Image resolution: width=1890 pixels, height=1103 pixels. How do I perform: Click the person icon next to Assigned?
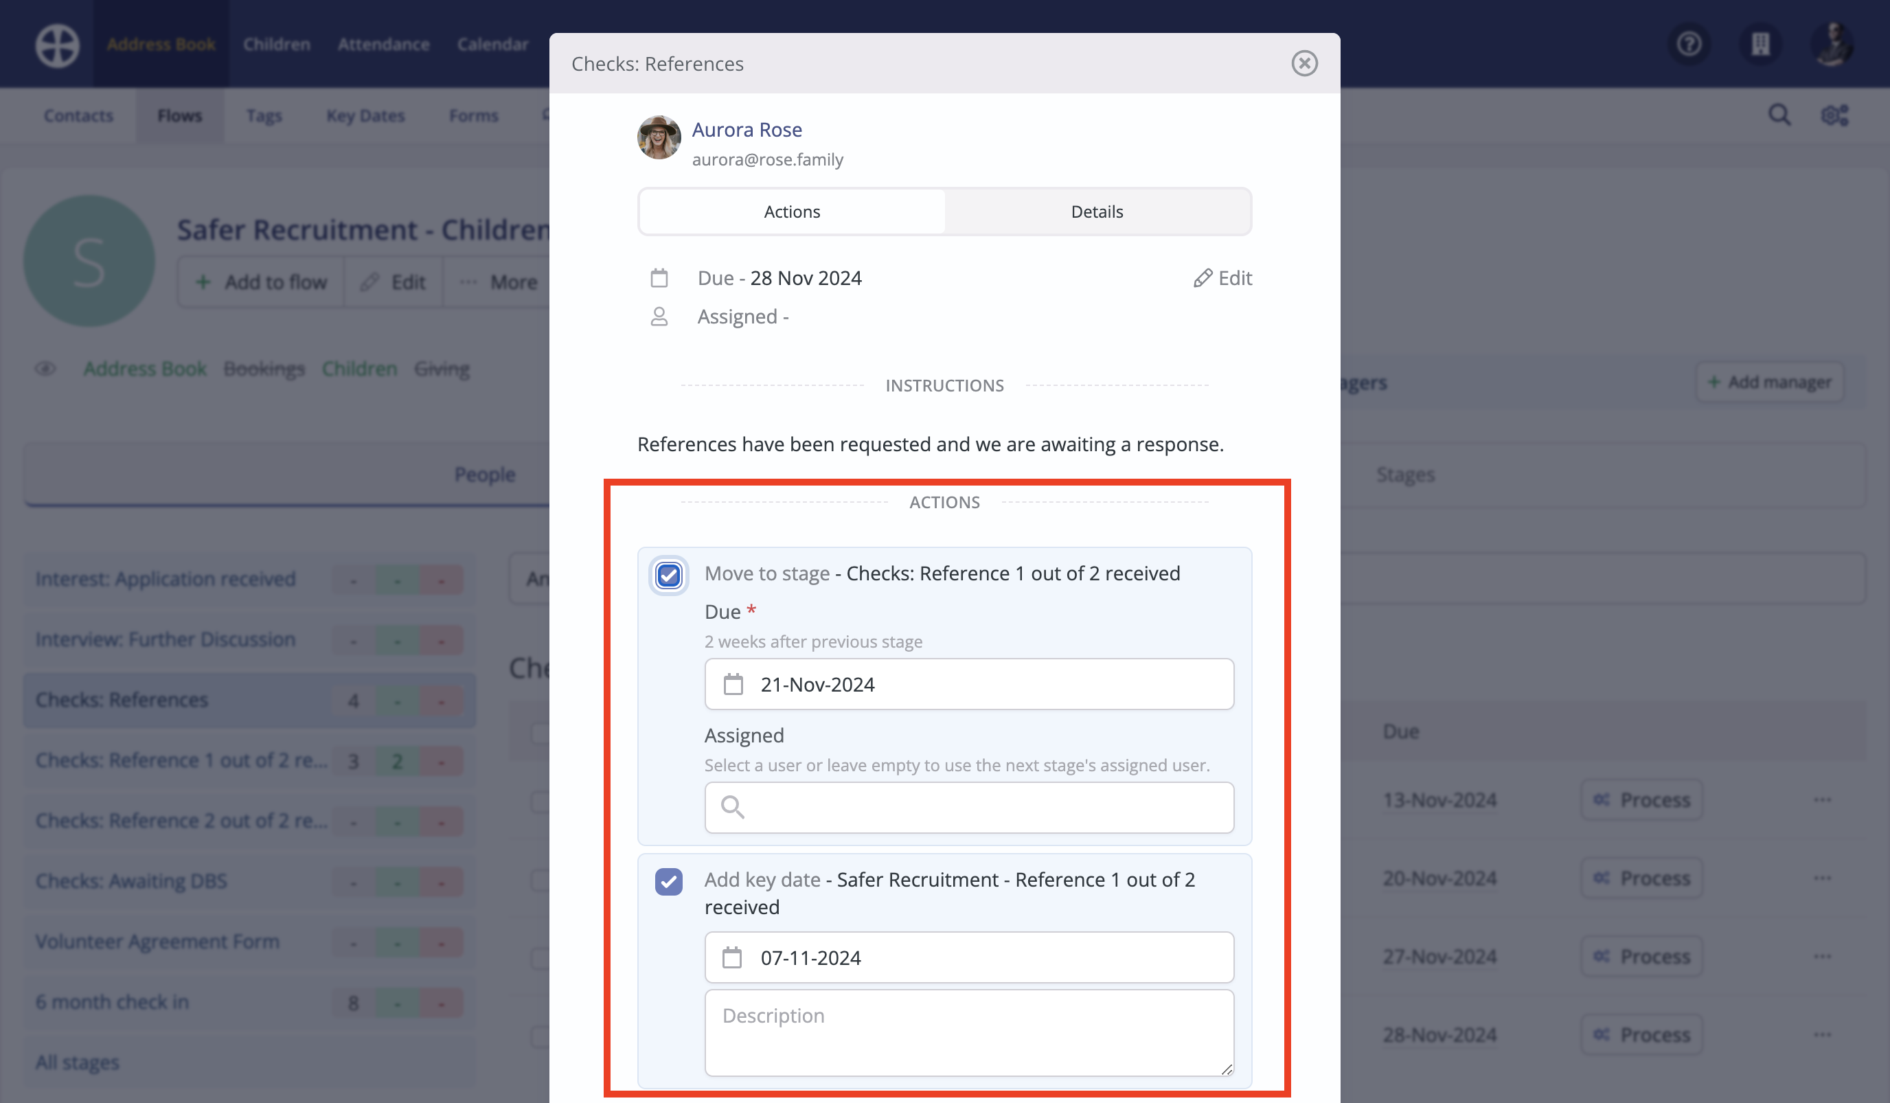[x=659, y=317]
